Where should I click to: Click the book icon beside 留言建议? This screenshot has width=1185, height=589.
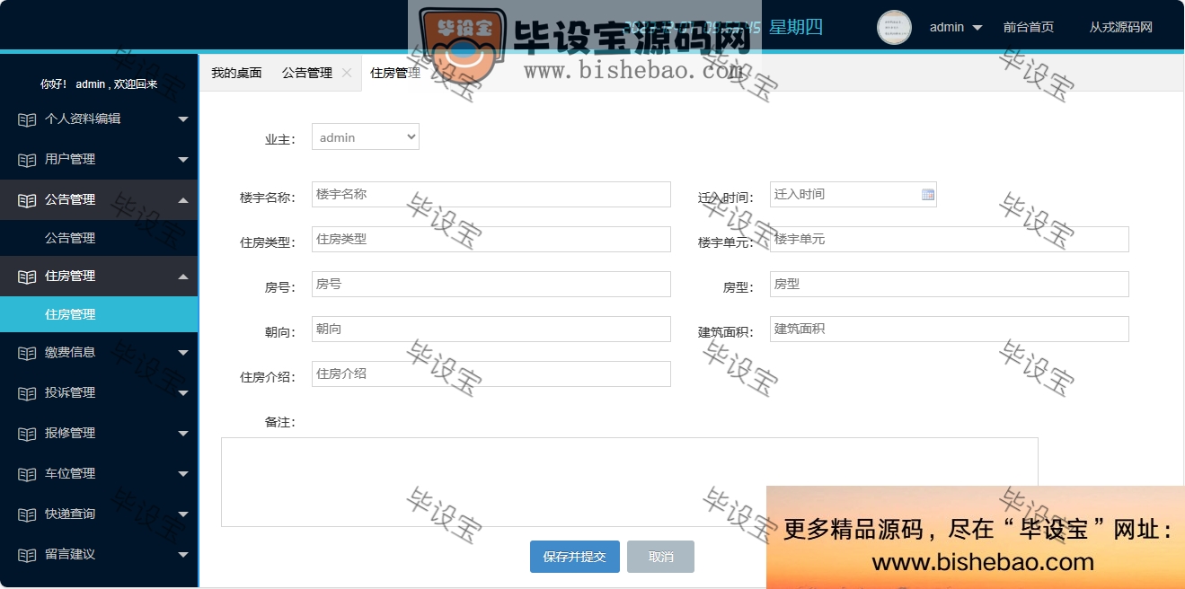pos(27,554)
